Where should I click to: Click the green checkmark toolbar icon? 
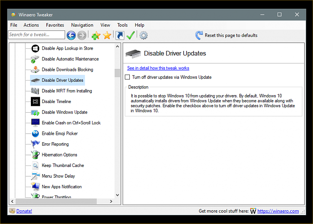pos(131,35)
